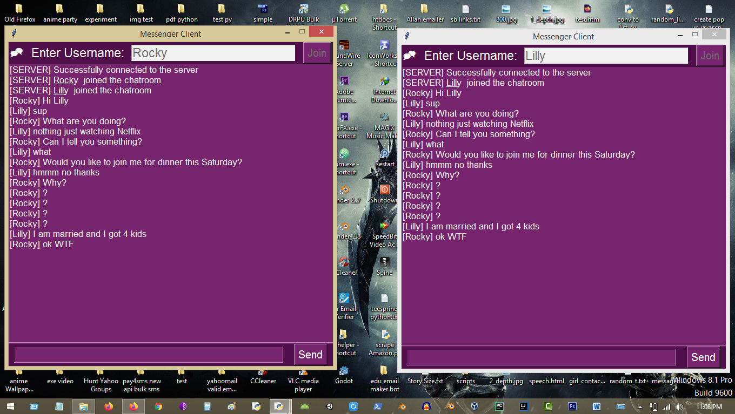This screenshot has height=414, width=735.
Task: Open the anime party desktop folder
Action: click(60, 13)
